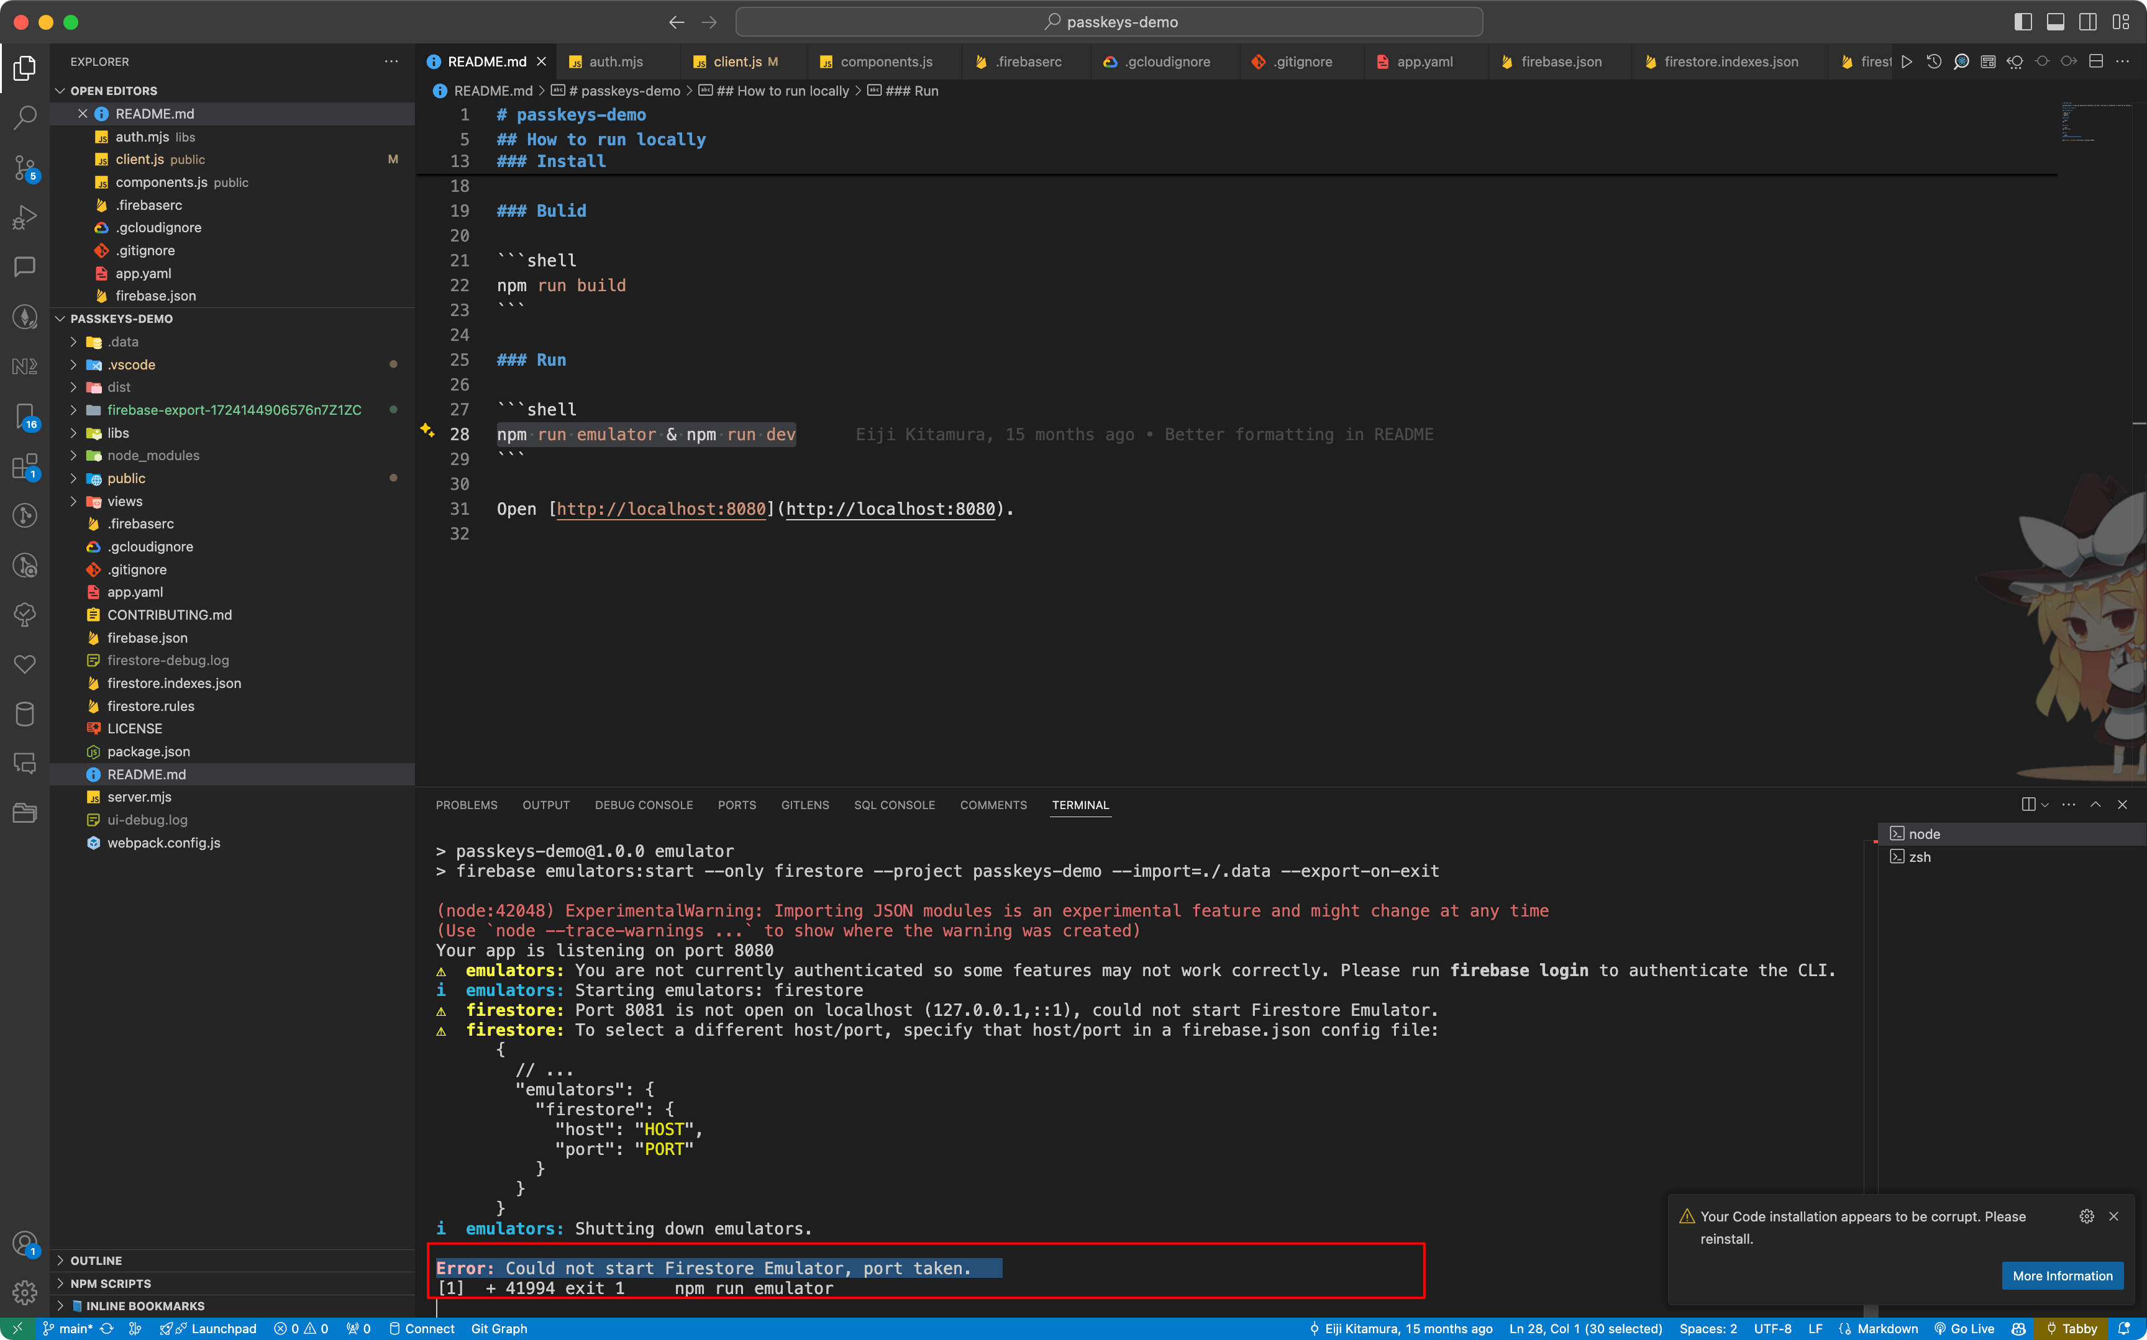Viewport: 2147px width, 1340px height.
Task: Open the PORTS panel tab
Action: [x=737, y=805]
